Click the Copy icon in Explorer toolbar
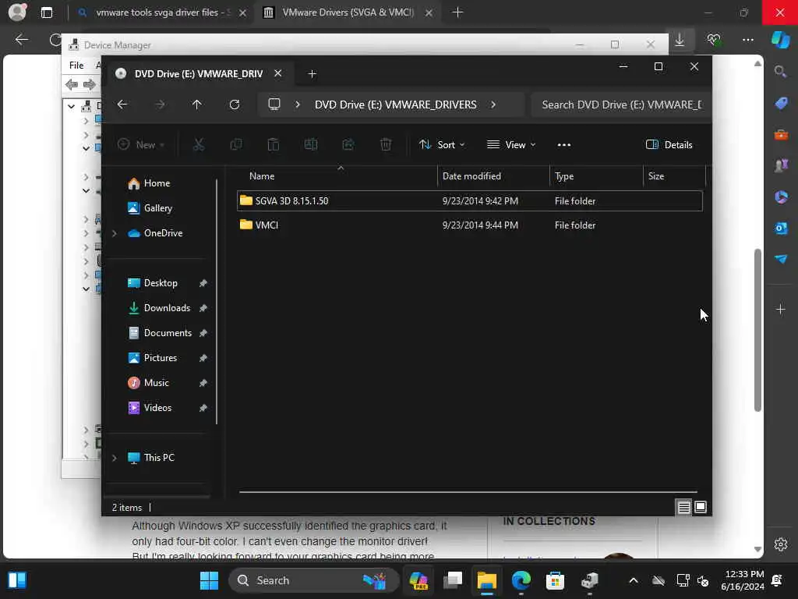 click(x=235, y=144)
